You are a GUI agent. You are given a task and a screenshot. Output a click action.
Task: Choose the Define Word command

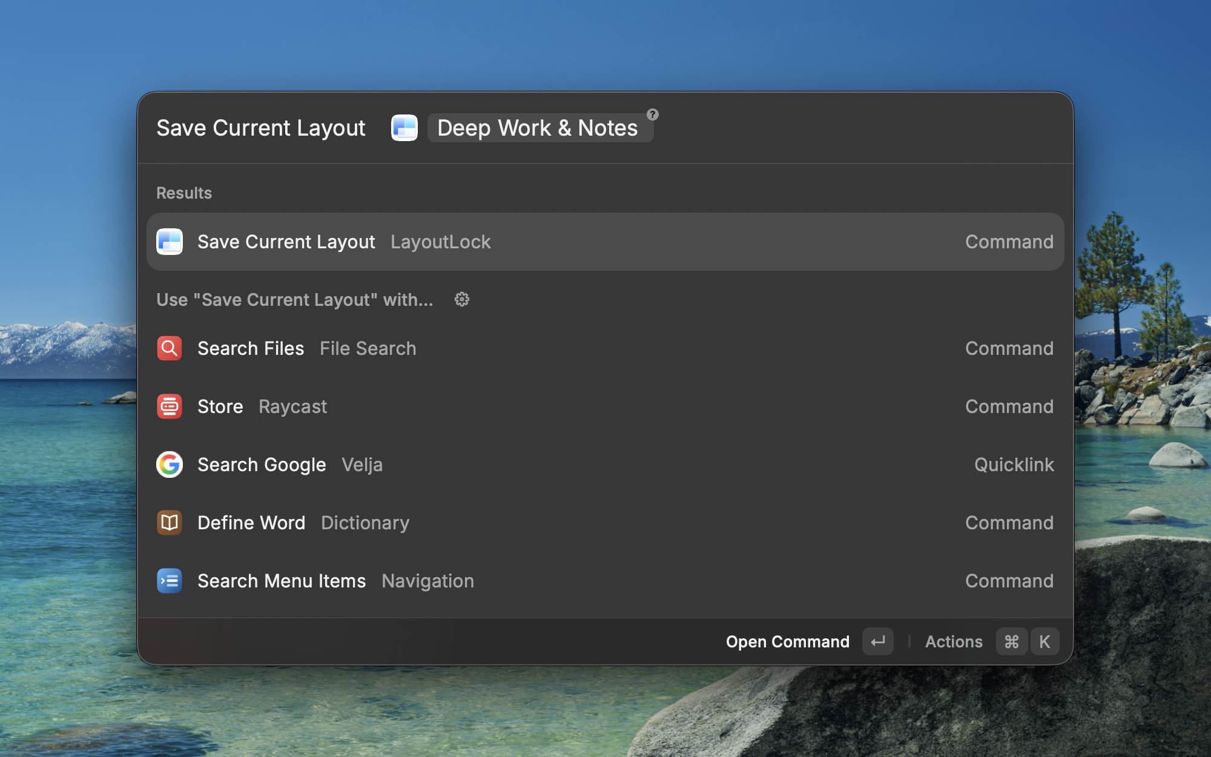pyautogui.click(x=605, y=523)
